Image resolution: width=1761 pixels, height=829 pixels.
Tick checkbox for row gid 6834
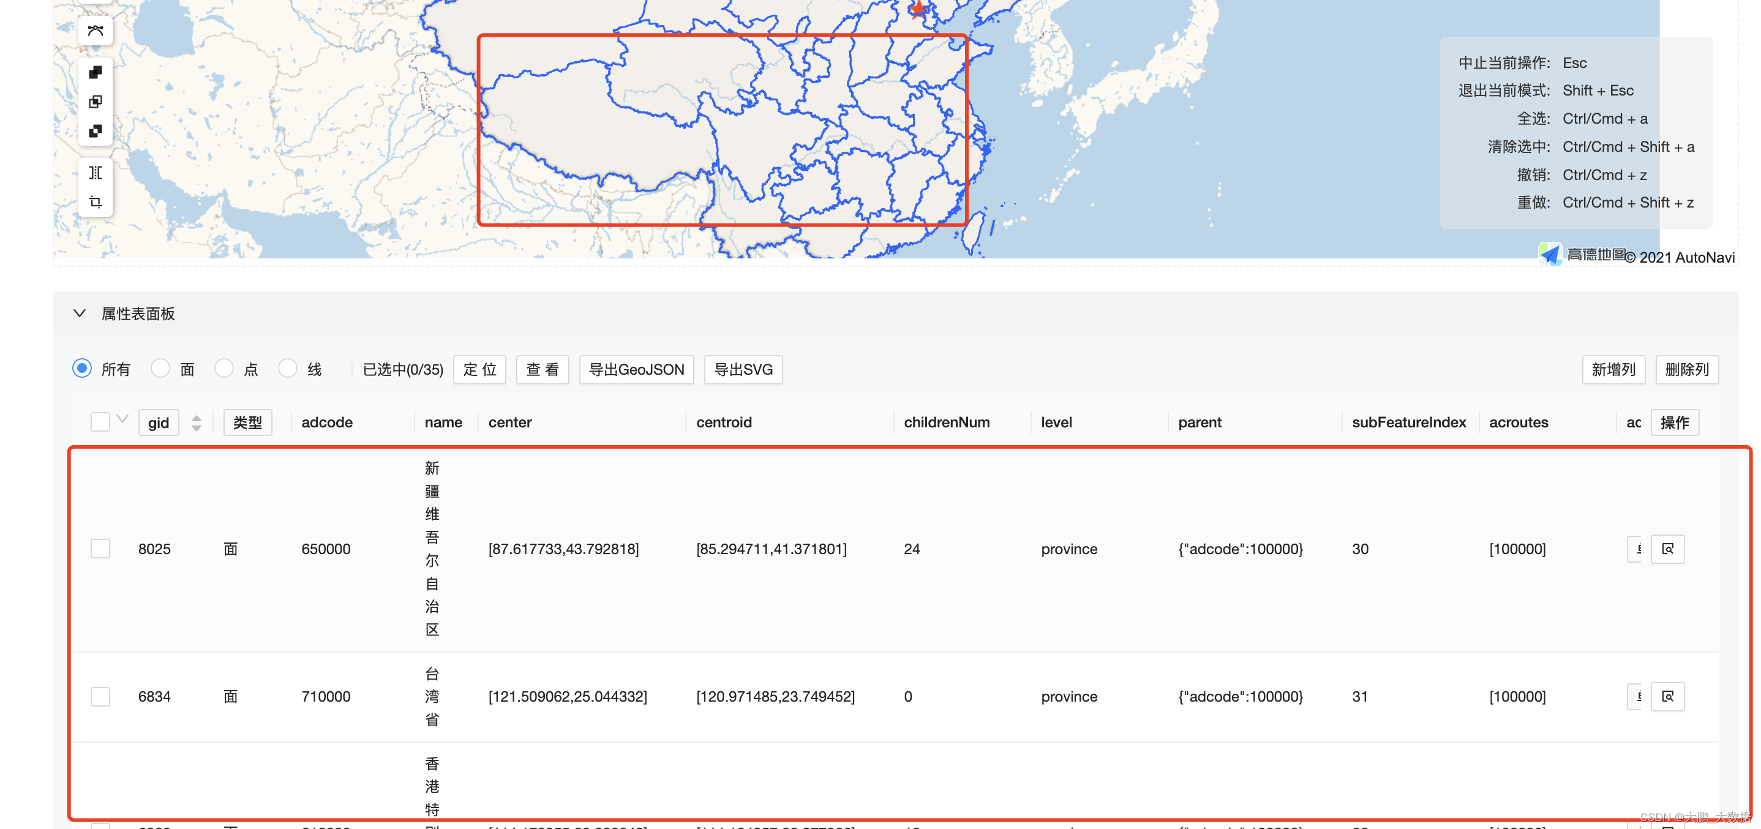100,696
